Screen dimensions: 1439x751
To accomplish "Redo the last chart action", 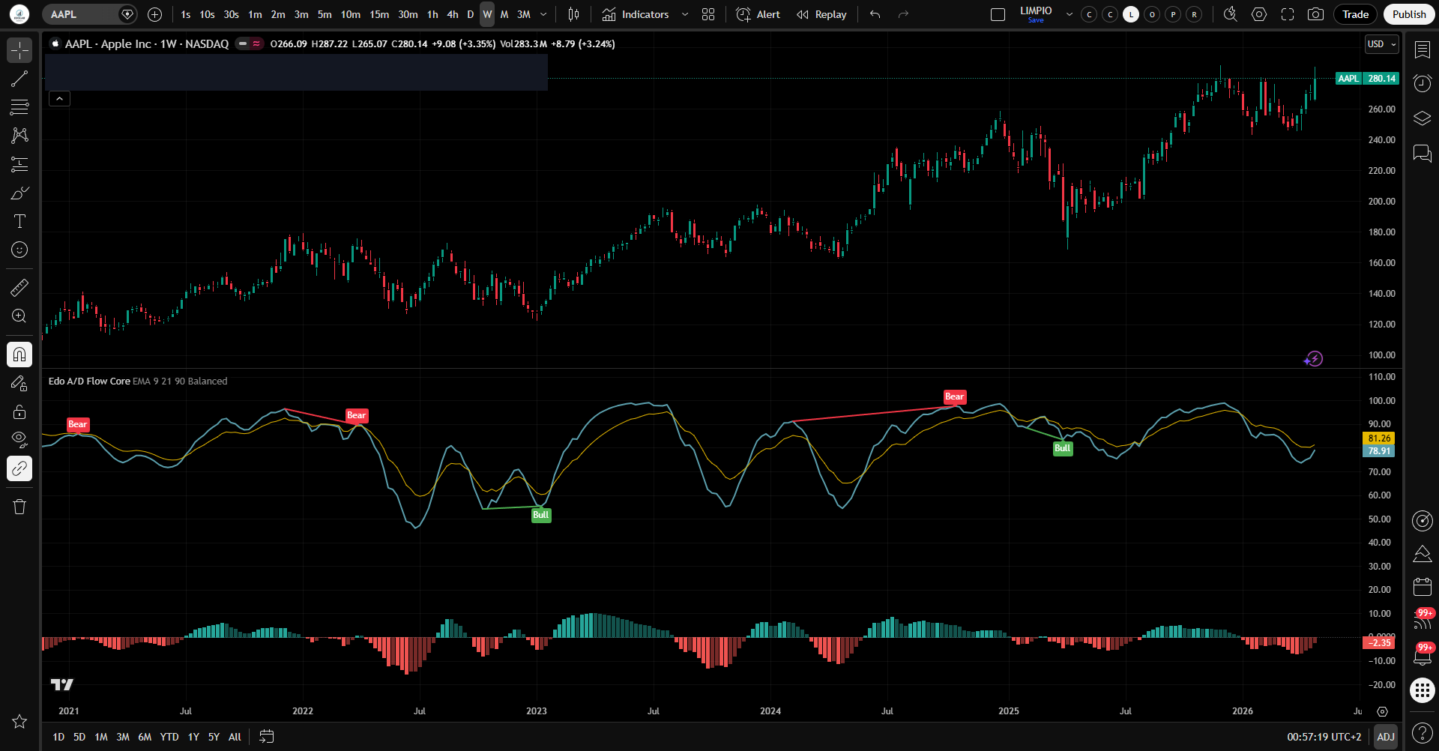I will coord(903,14).
